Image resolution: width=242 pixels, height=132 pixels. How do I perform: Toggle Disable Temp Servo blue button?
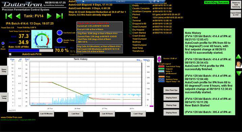pos(59,41)
